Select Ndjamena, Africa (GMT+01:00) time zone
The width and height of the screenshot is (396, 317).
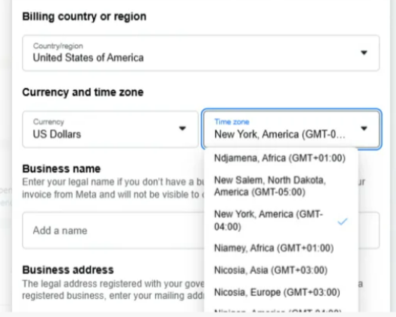pos(280,158)
